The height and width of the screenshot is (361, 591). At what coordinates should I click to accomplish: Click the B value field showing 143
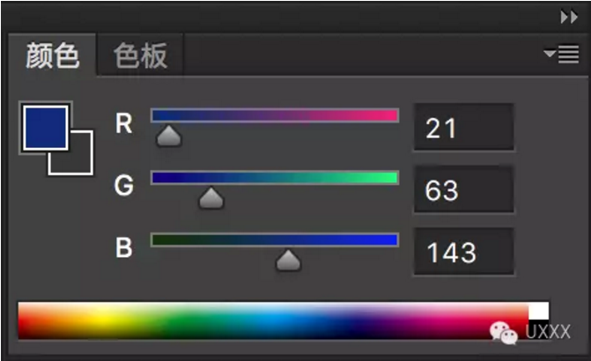point(463,253)
